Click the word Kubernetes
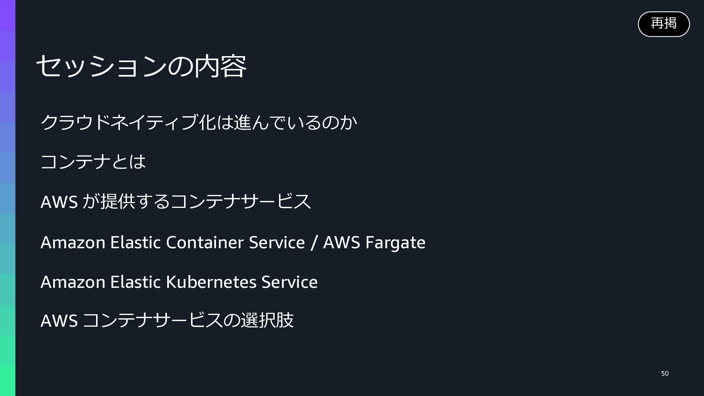This screenshot has height=396, width=704. 211,282
